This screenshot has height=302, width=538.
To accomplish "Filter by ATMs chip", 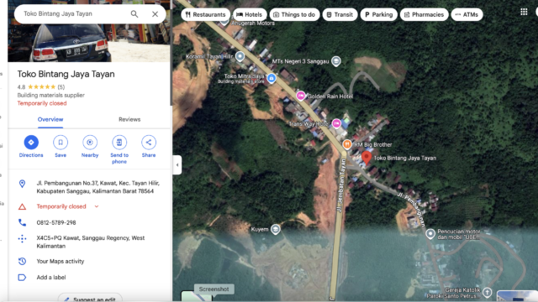I will [467, 14].
